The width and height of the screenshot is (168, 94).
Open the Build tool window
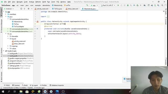click(x=25, y=85)
